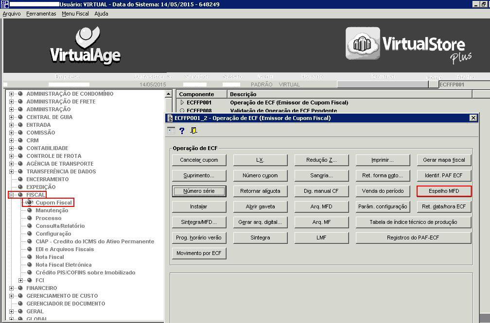This screenshot has width=490, height=323.
Task: Click the Componente column header
Action: (202, 94)
